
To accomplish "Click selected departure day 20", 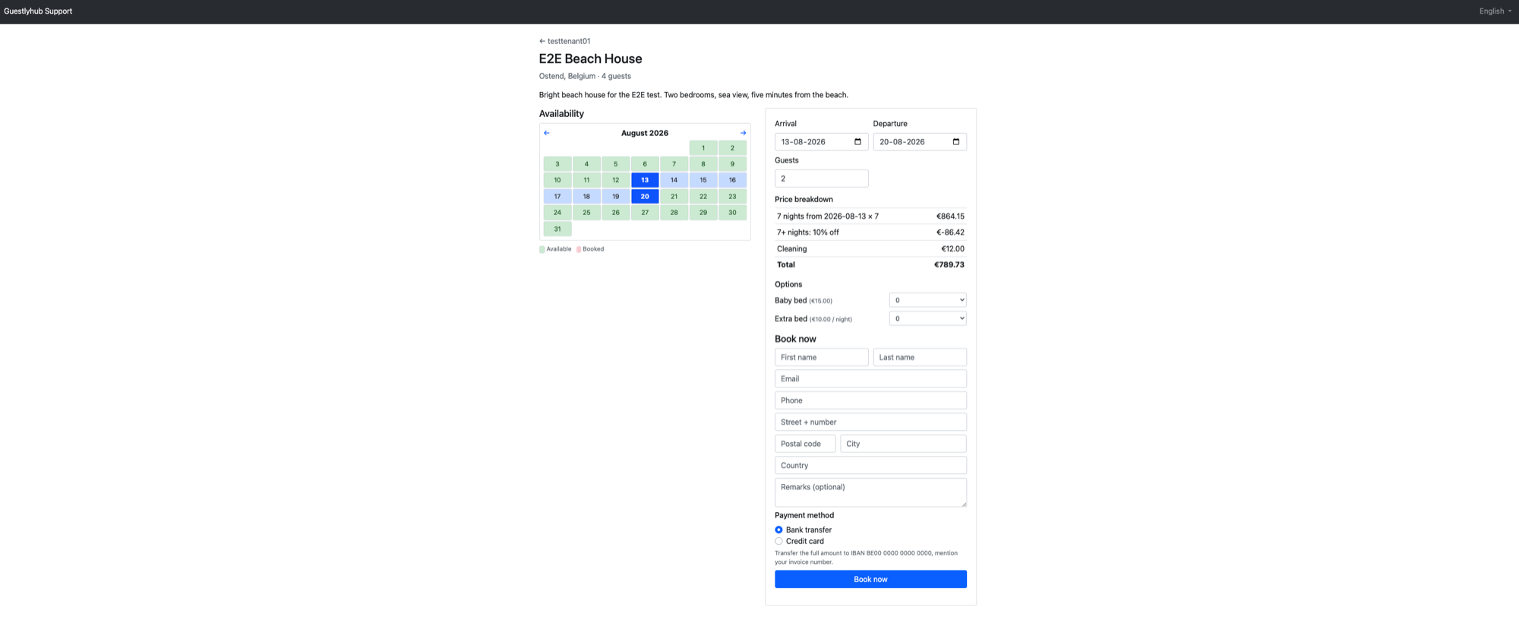I will (x=645, y=196).
